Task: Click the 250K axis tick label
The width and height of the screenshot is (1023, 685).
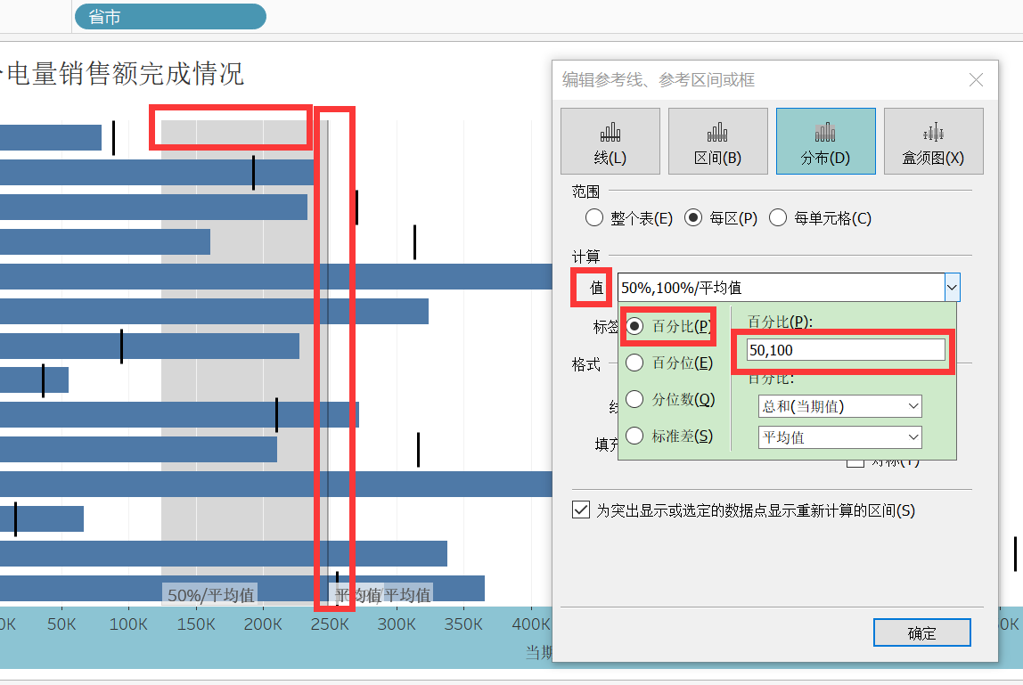Action: coord(330,624)
